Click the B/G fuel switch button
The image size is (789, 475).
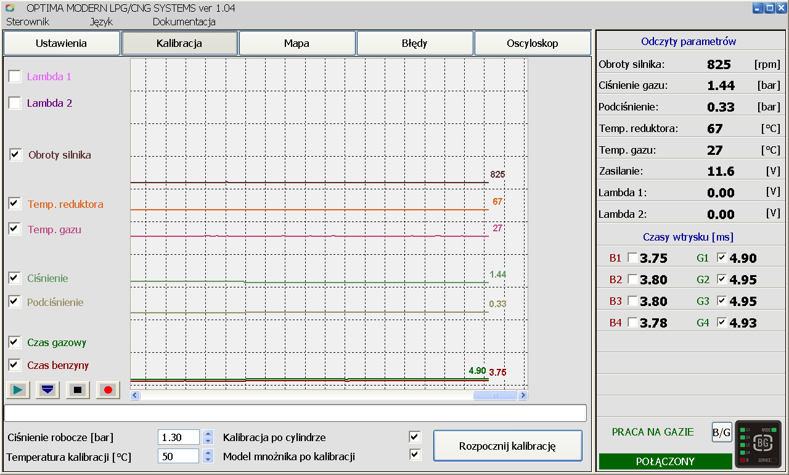coord(722,432)
